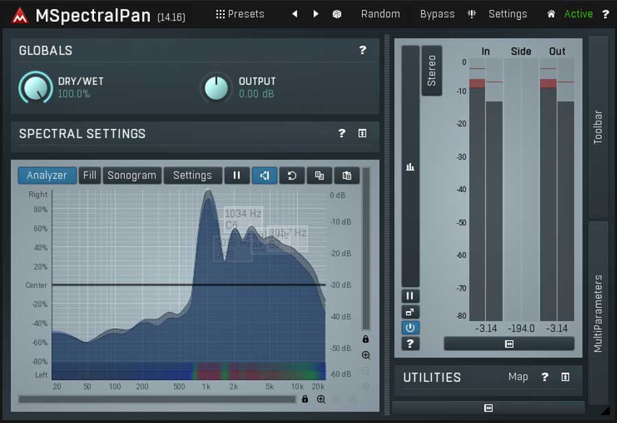Click the black pan envelope line
617x423 pixels.
coord(189,285)
